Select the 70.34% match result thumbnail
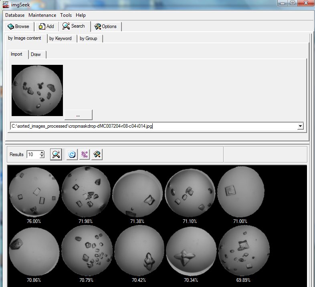Image resolution: width=315 pixels, height=287 pixels. click(191, 251)
